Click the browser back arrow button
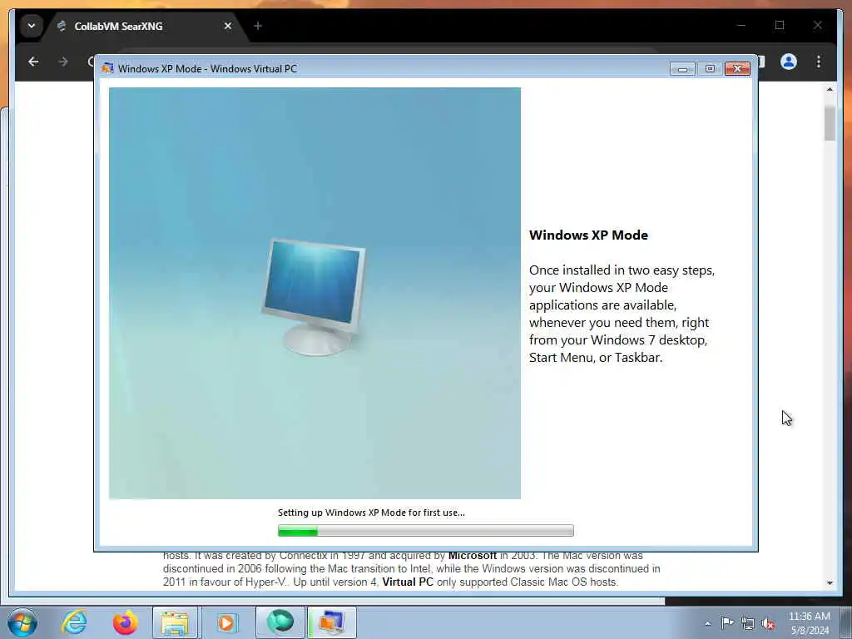 [33, 62]
